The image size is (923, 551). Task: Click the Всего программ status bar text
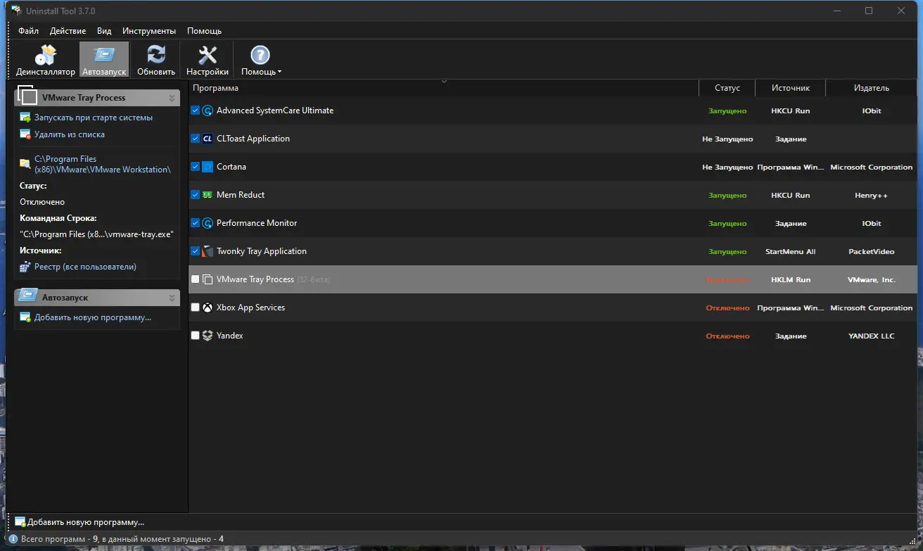click(122, 539)
